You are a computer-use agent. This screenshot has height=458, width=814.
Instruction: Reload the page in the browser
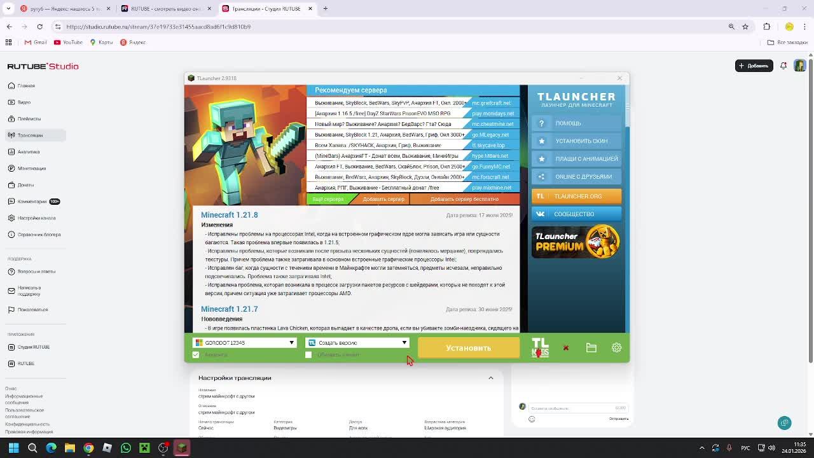[x=39, y=27]
